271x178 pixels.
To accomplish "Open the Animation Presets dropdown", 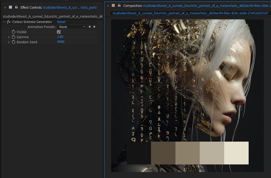I will [x=72, y=27].
